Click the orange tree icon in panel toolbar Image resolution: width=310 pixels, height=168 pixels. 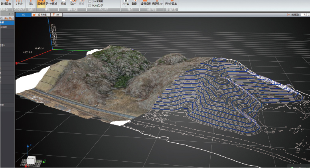pyautogui.click(x=6, y=18)
